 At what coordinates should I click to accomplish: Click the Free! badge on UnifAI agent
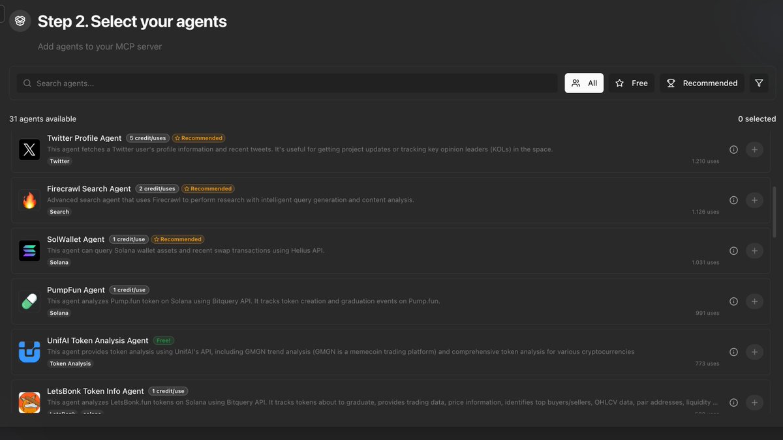(163, 340)
